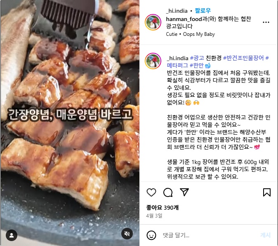Open Cutie • Oops My Baby audio
This screenshot has height=246, width=278.
[x=190, y=34]
